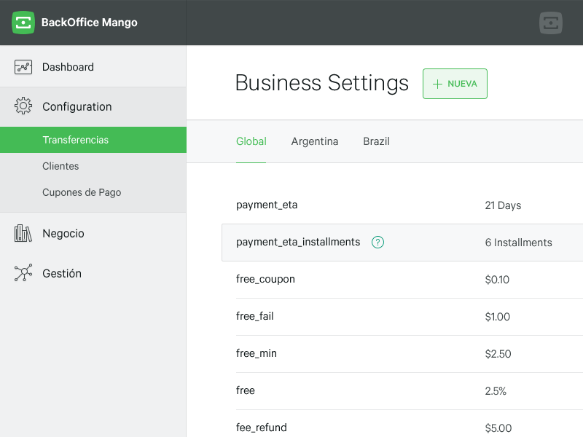This screenshot has width=583, height=437.
Task: Click the BackOffice Mango logo icon
Action: coord(23,23)
